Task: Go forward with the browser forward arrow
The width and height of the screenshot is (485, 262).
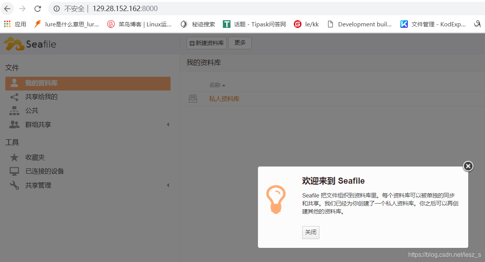Action: click(x=22, y=8)
